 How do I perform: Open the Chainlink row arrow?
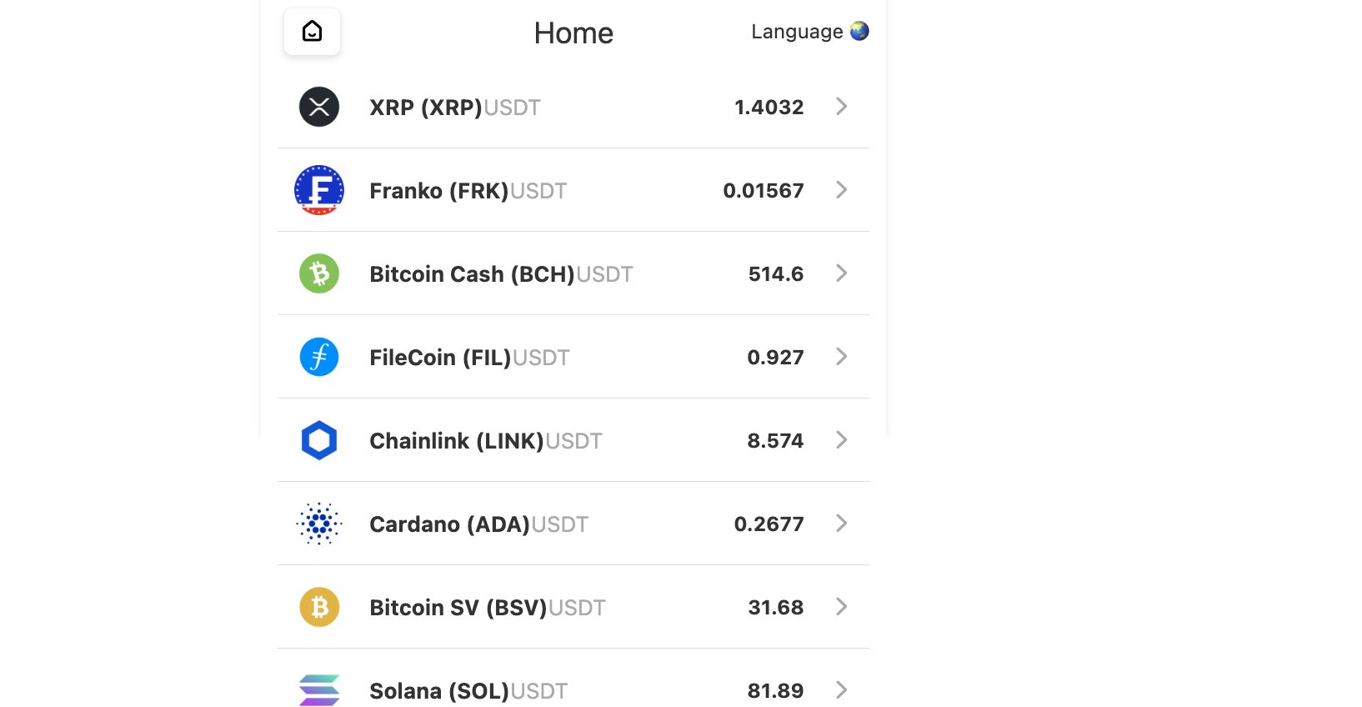pos(841,440)
